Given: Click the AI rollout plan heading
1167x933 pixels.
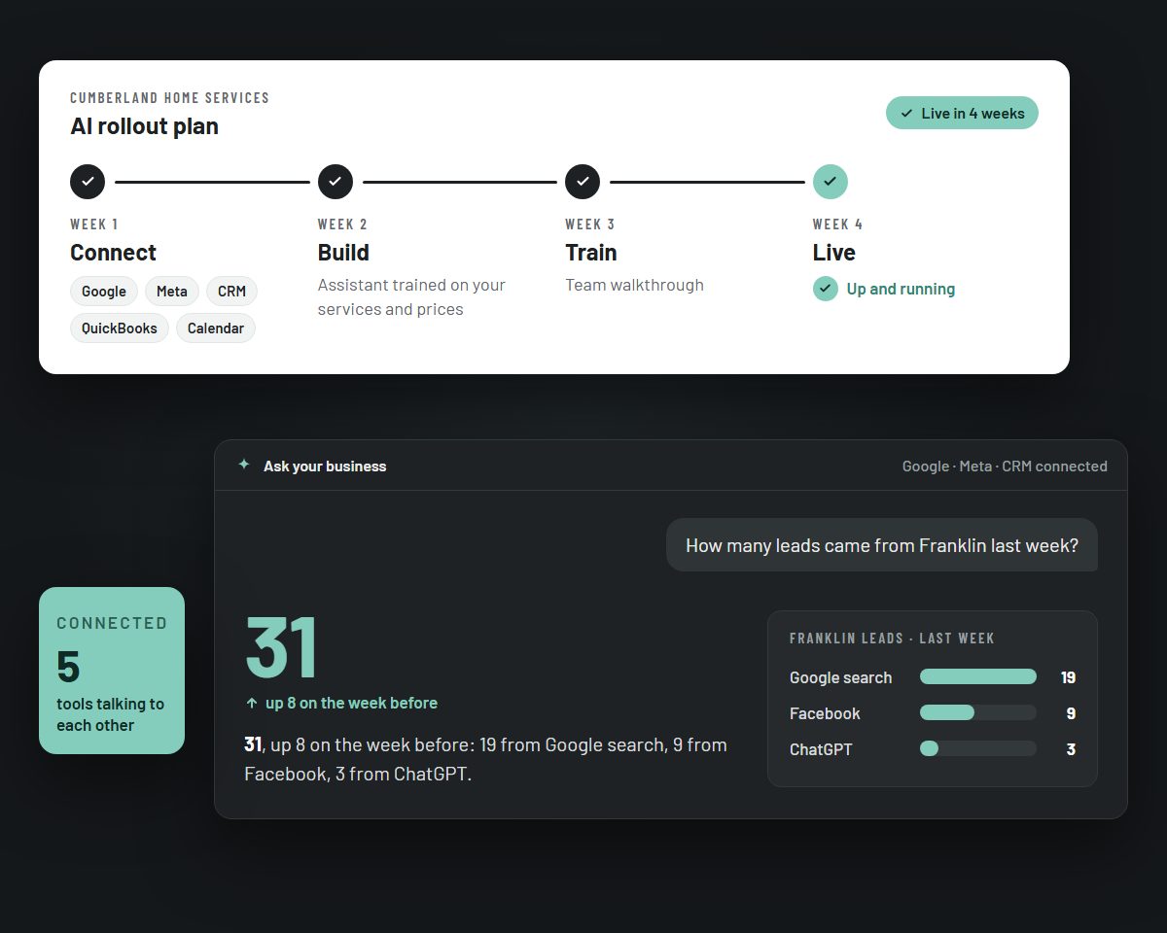Looking at the screenshot, I should click(144, 126).
